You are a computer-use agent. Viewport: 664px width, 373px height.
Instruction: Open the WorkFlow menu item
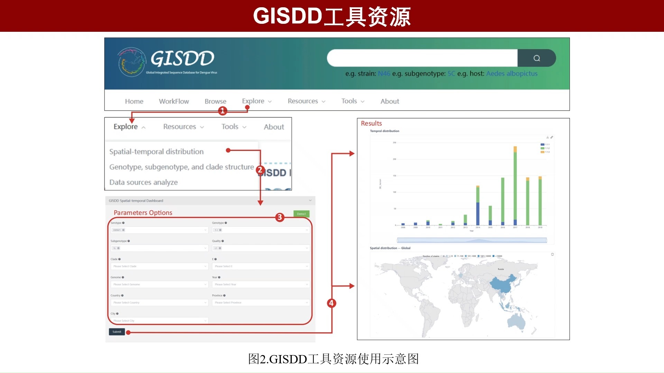click(x=174, y=101)
